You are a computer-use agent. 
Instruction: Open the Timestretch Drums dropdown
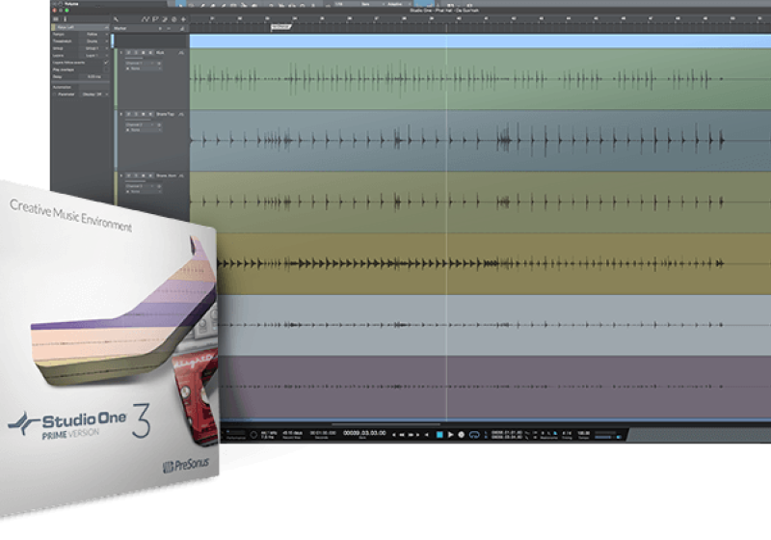click(93, 41)
